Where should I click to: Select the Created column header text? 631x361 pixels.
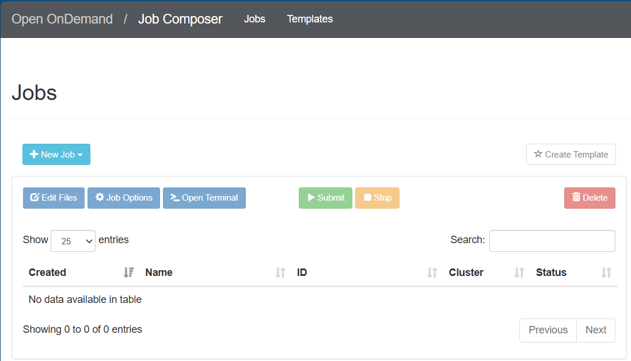[47, 272]
